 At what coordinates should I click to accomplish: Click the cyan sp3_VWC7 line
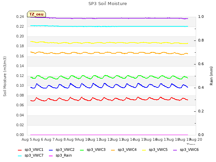(x=109, y=26)
